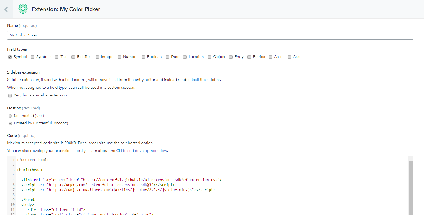Check 'Yes, this is a sidebar extension'
This screenshot has height=215, width=424.
10,95
